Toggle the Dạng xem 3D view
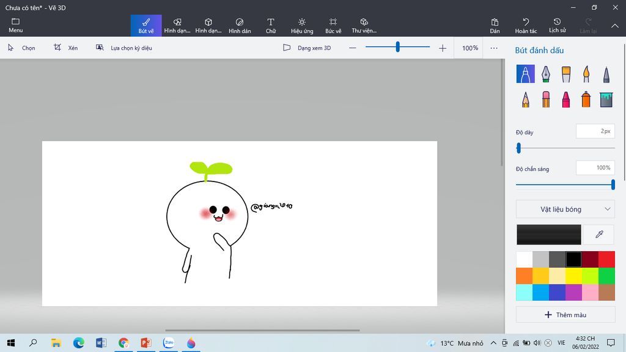 click(x=307, y=48)
